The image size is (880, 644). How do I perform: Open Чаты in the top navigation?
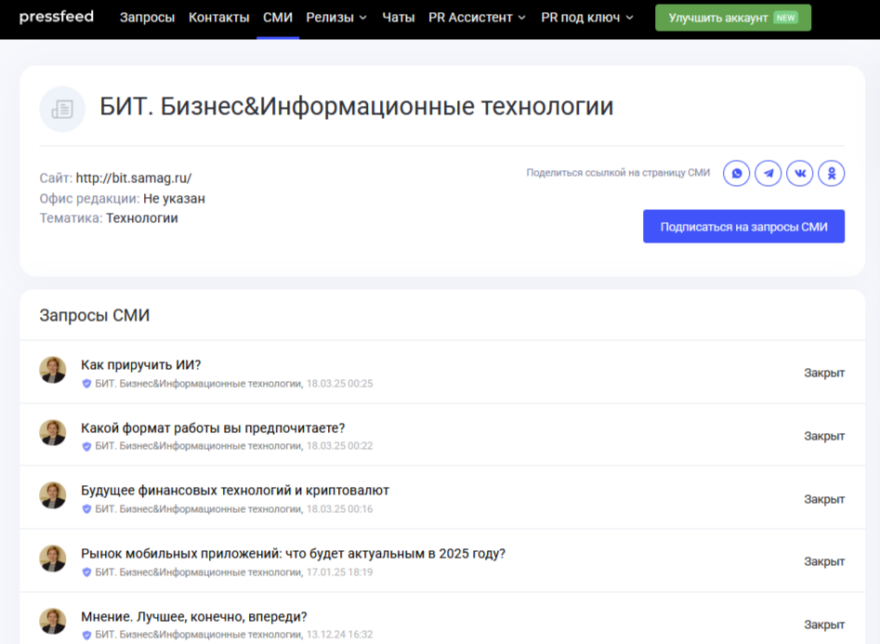(x=399, y=18)
